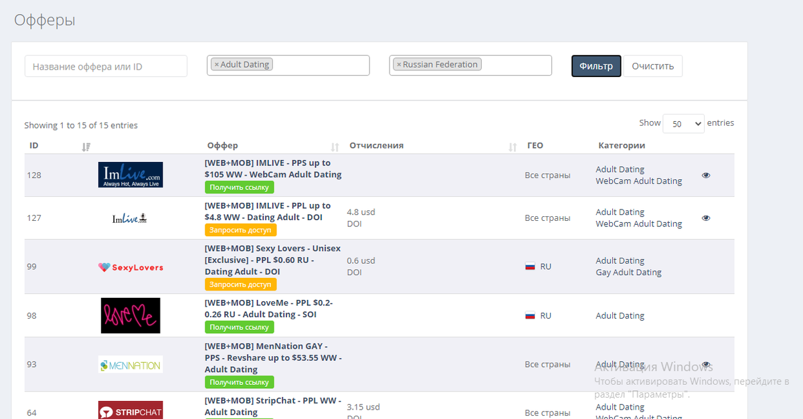Viewport: 803px width, 419px height.
Task: Sort by the Отчисления column sort icon
Action: pos(513,147)
